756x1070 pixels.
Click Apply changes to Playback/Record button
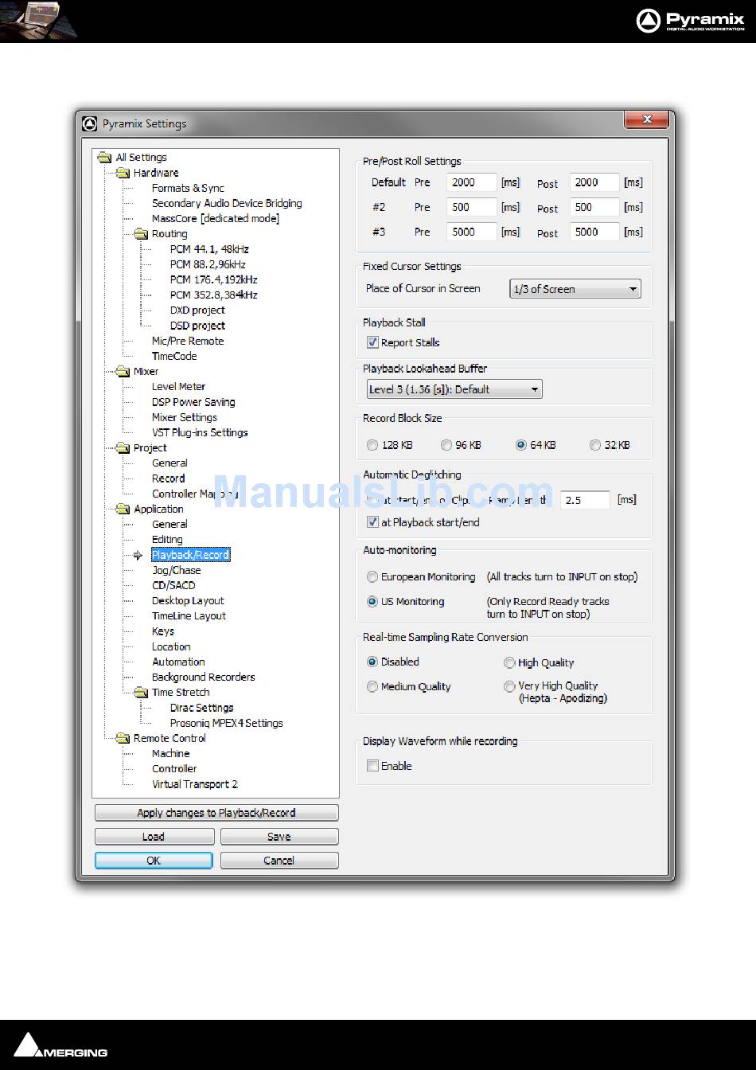click(x=216, y=813)
